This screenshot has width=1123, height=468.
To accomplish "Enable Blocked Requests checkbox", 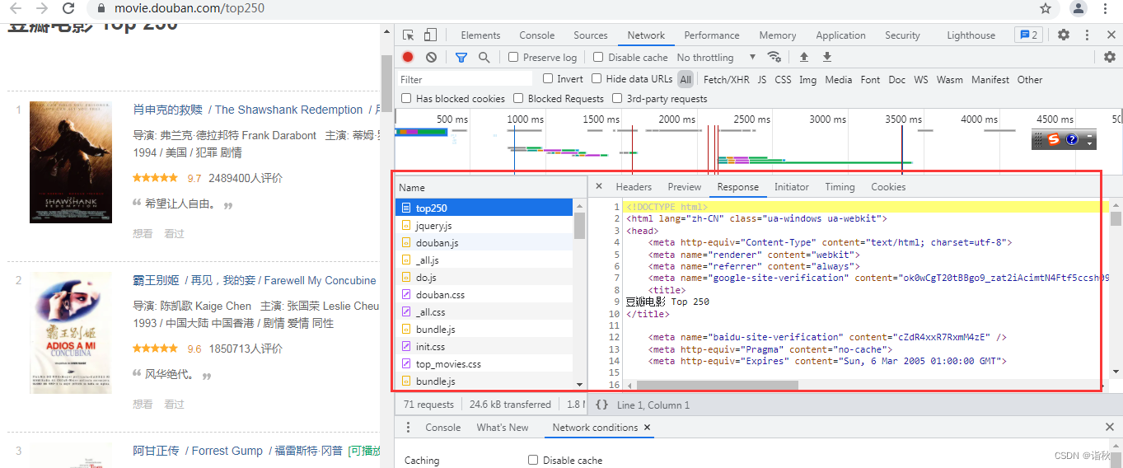I will point(518,98).
